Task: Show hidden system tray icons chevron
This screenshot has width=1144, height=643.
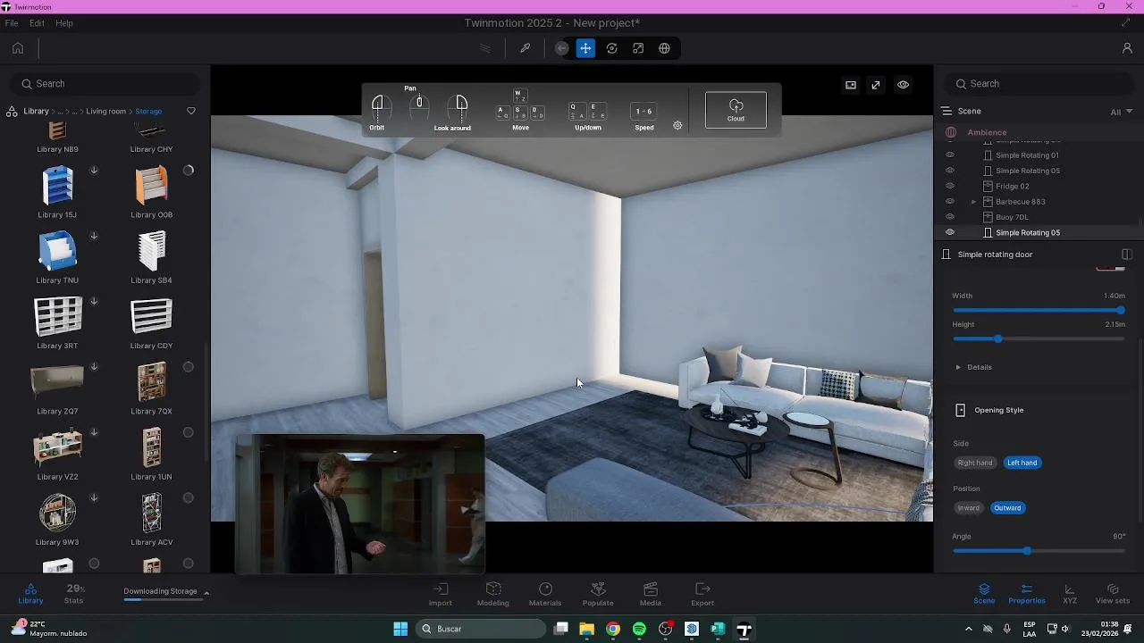Action: tap(969, 629)
